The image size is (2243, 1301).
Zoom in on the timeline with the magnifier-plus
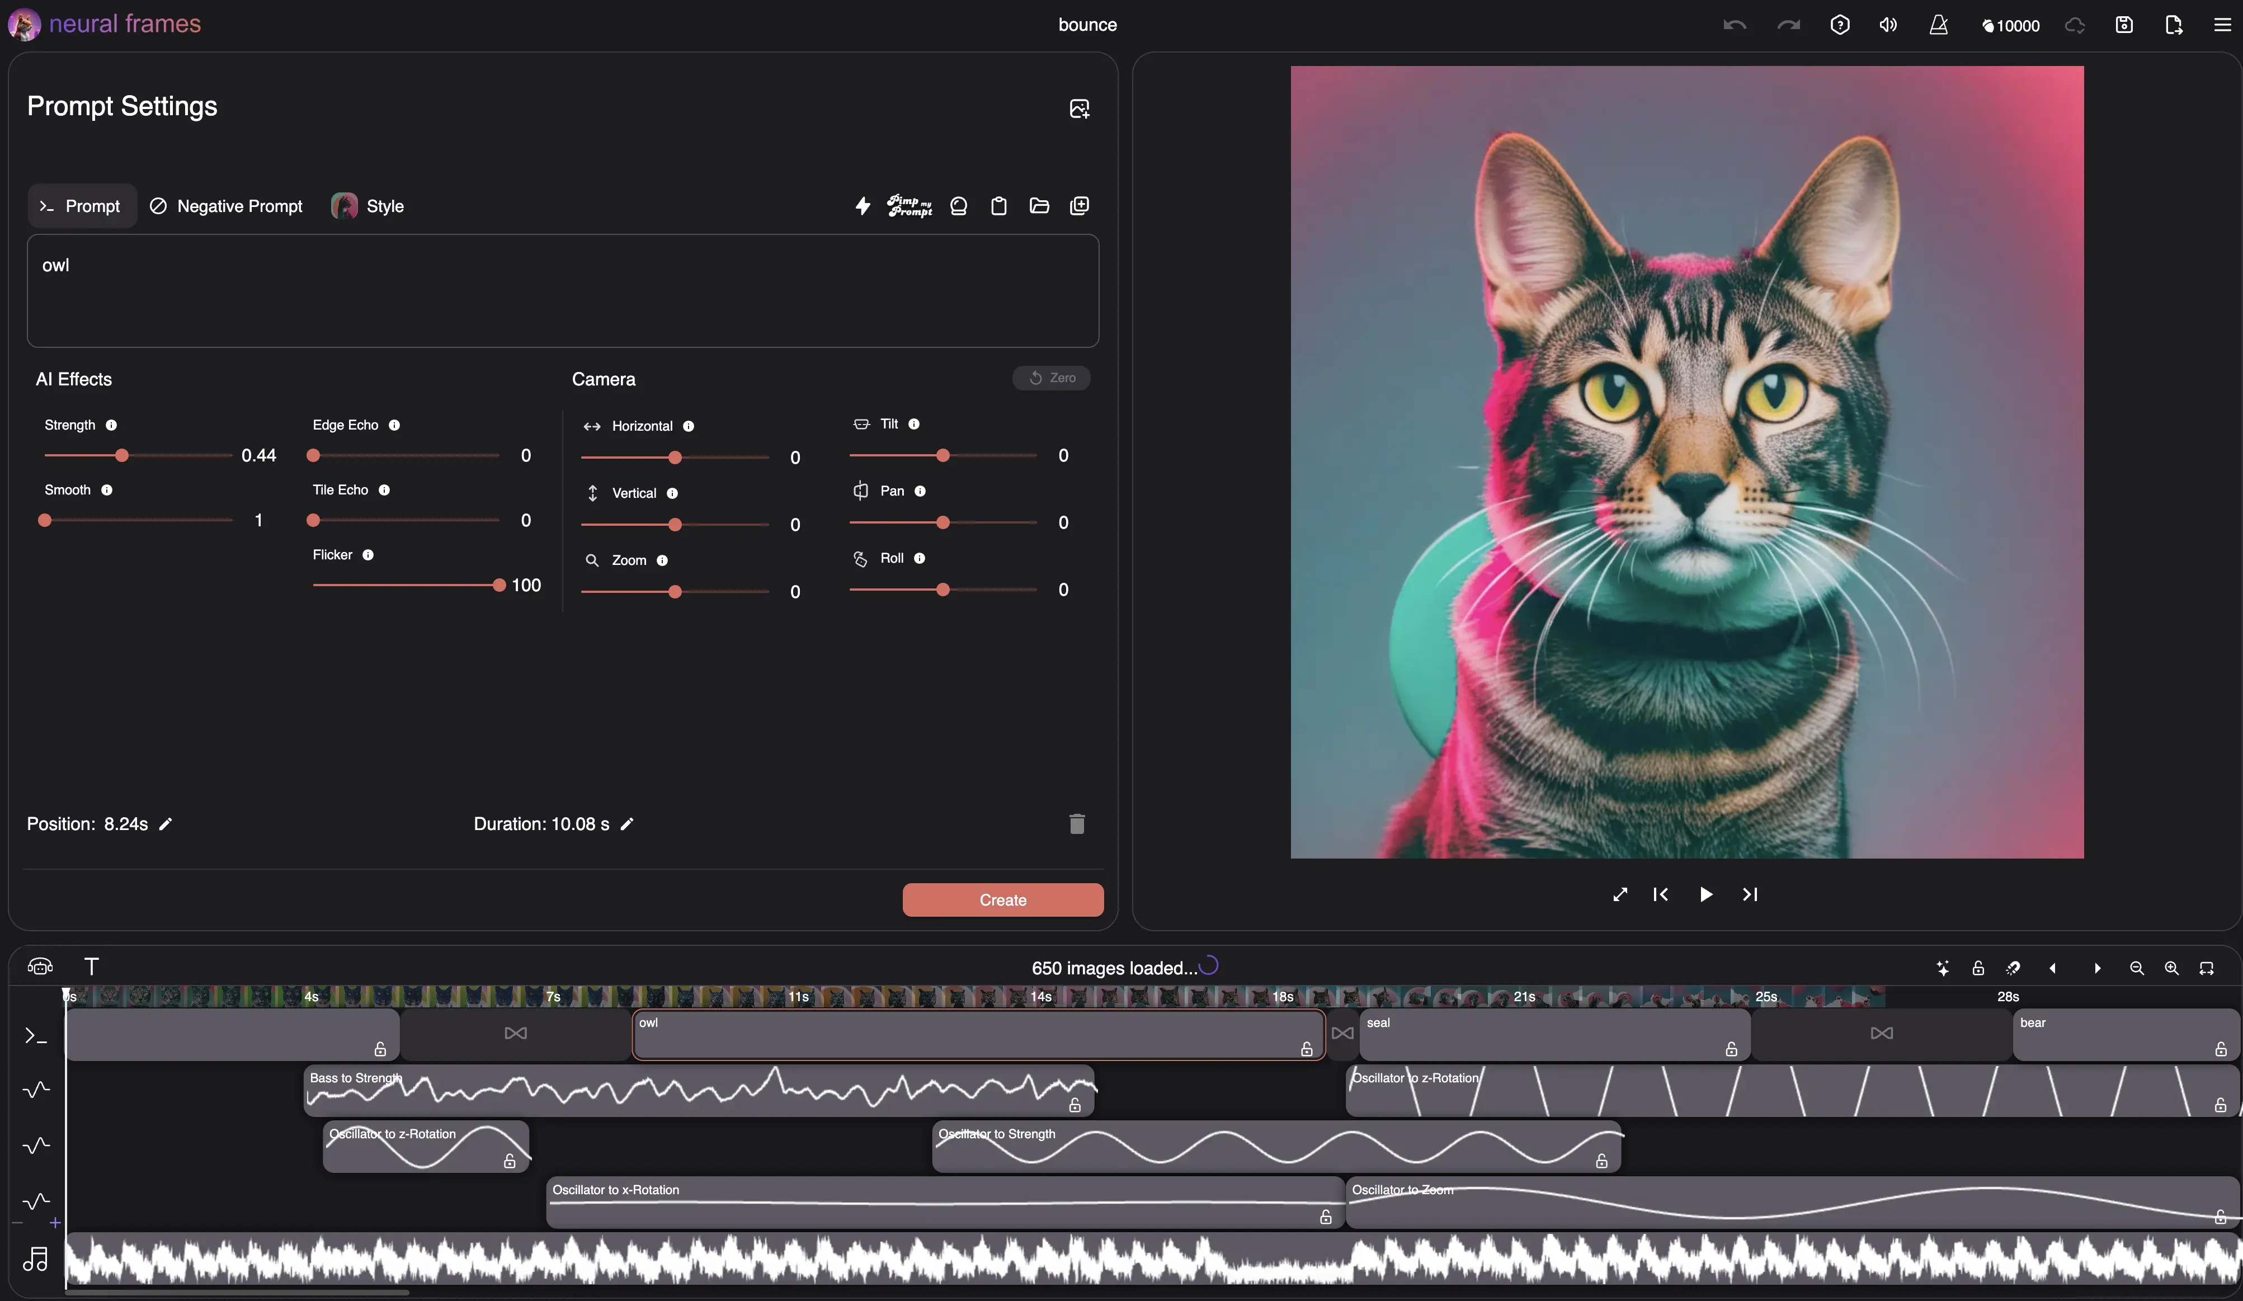(x=2172, y=968)
